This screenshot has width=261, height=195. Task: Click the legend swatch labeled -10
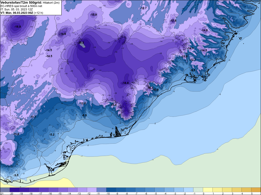click(x=111, y=190)
